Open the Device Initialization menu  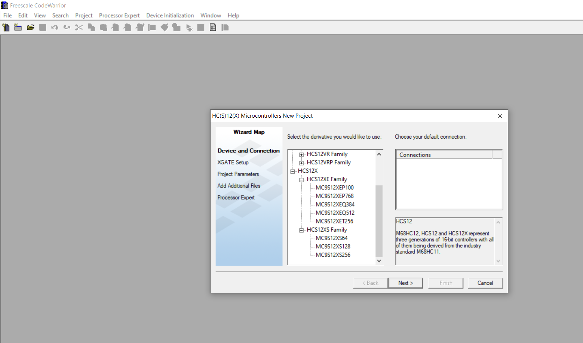170,15
